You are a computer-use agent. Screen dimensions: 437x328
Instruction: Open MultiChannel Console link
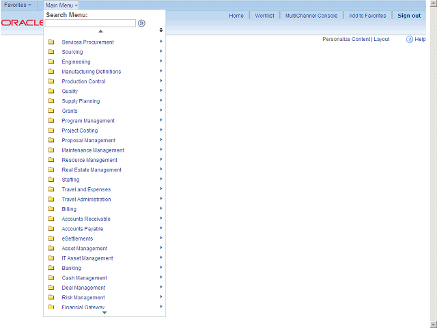(311, 16)
